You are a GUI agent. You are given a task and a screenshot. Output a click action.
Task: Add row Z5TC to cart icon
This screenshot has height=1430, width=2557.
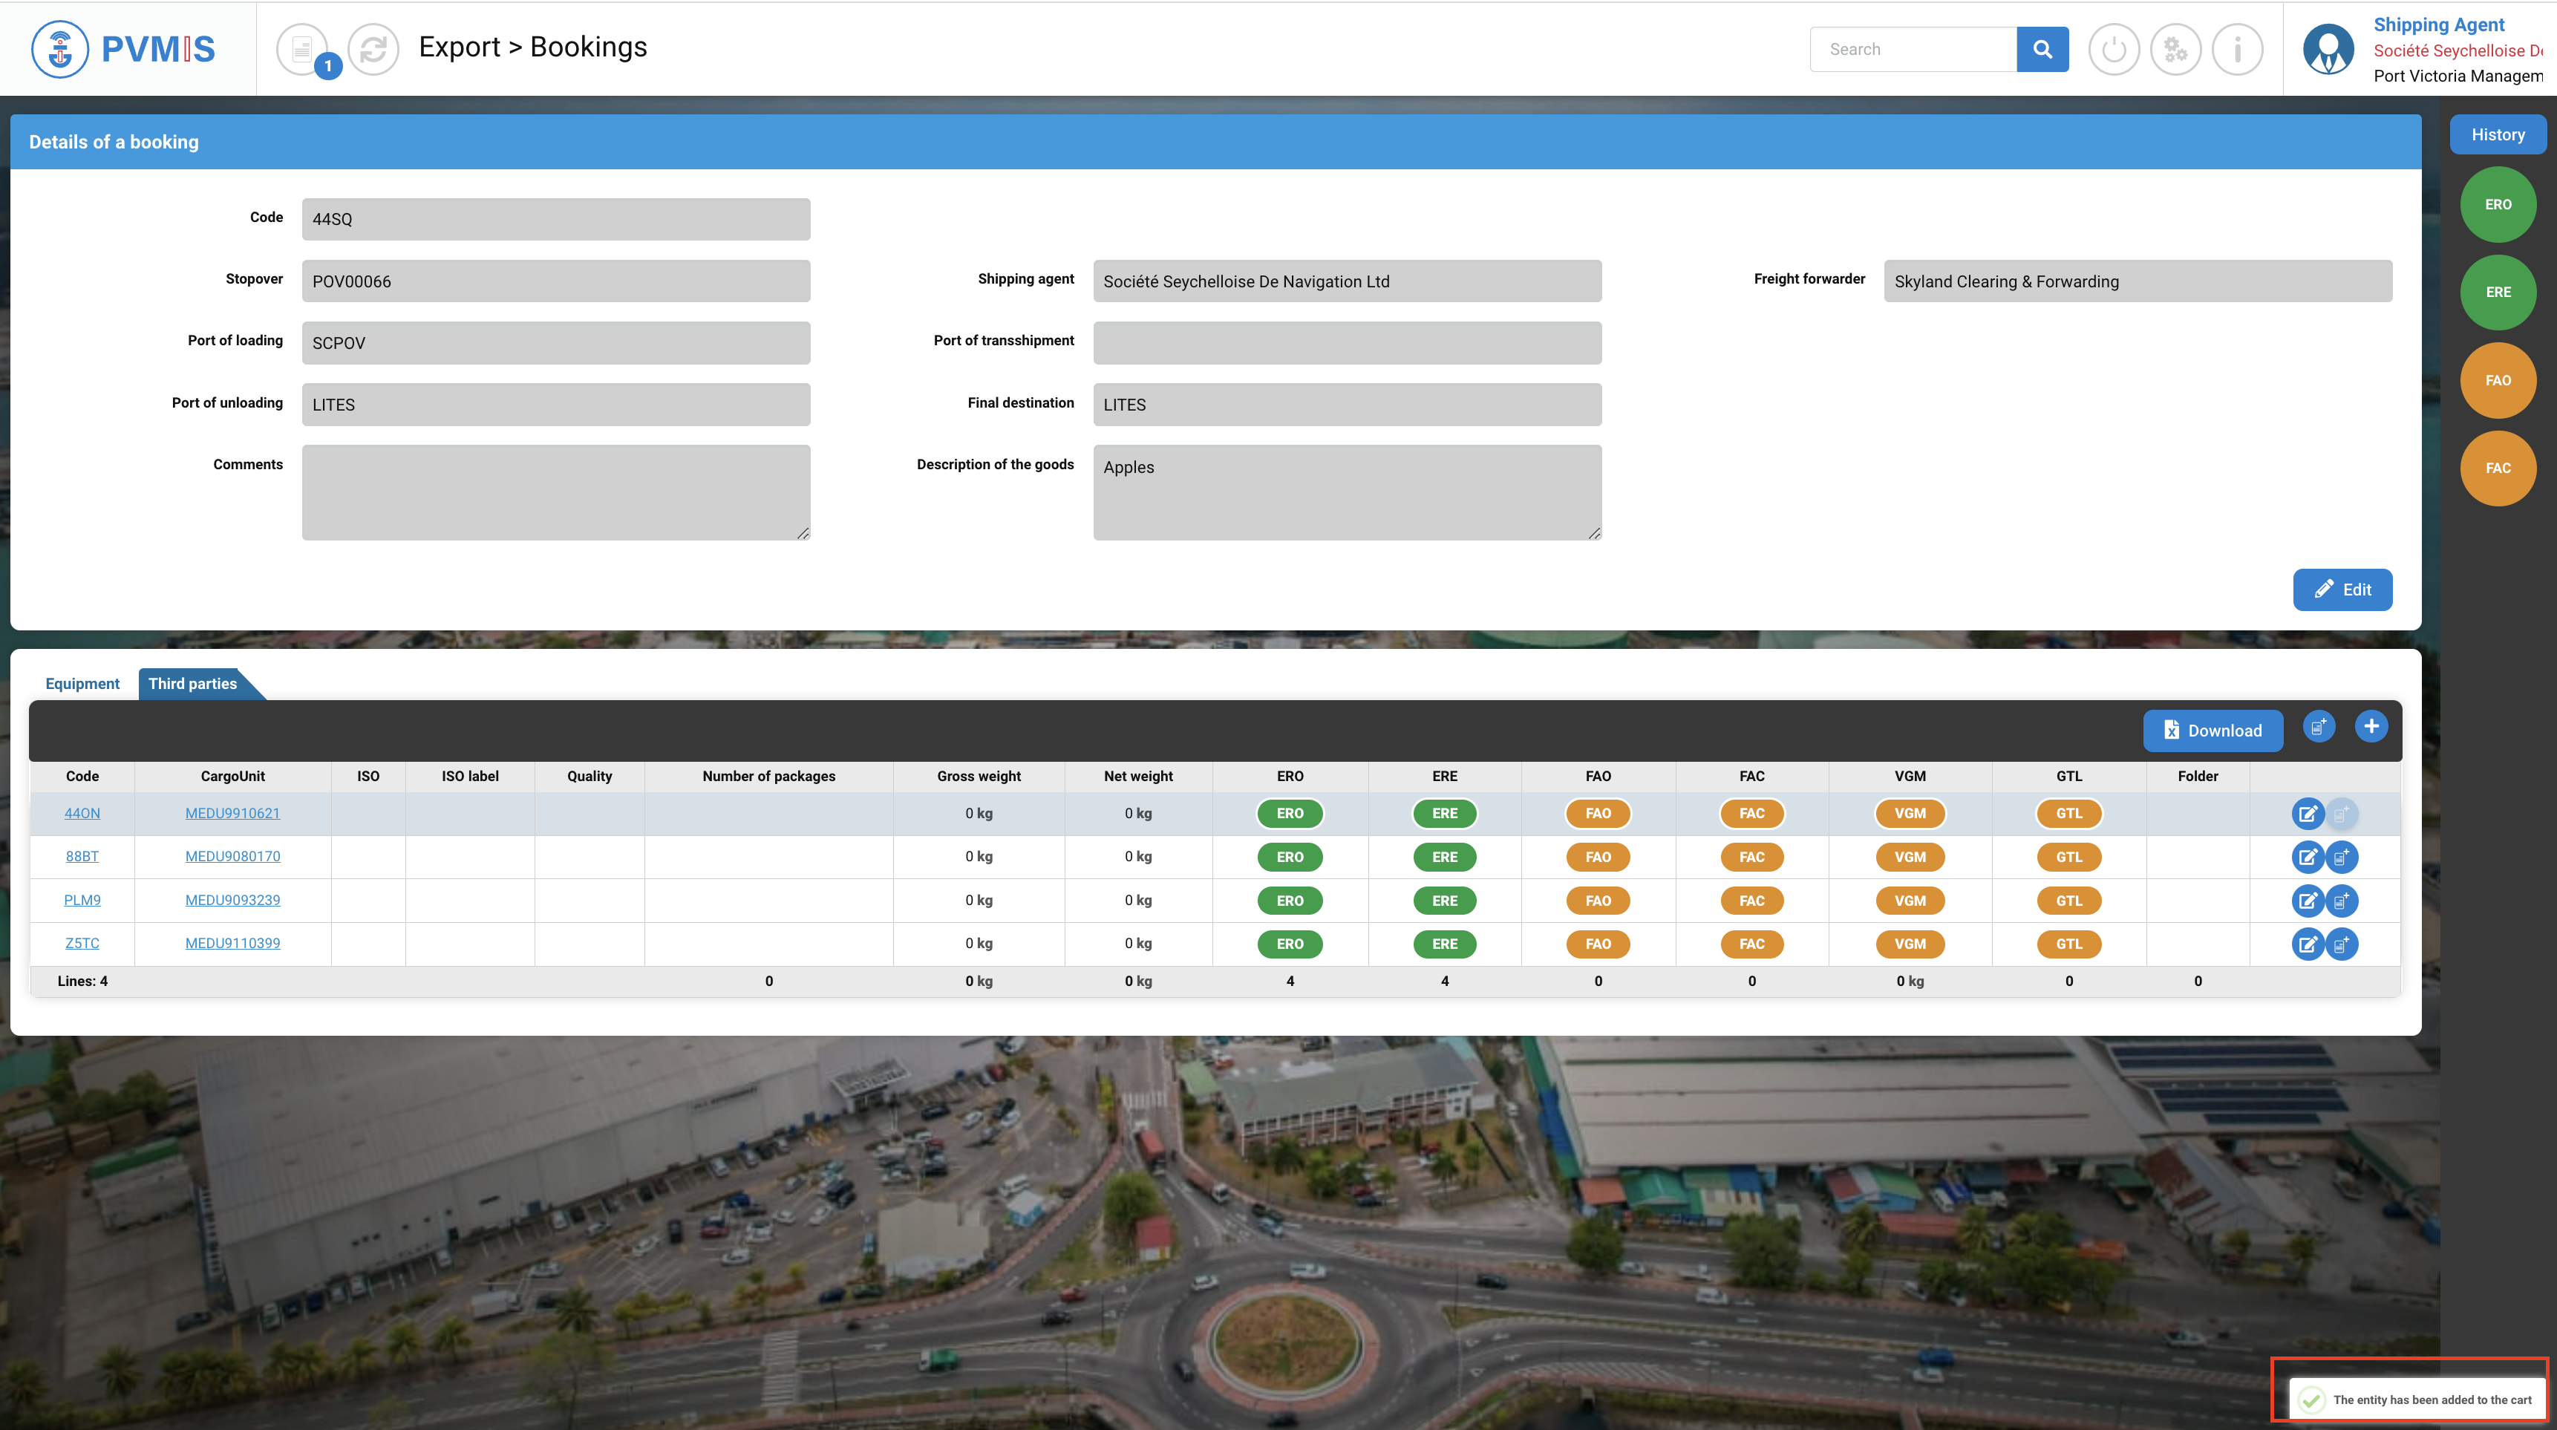2342,944
